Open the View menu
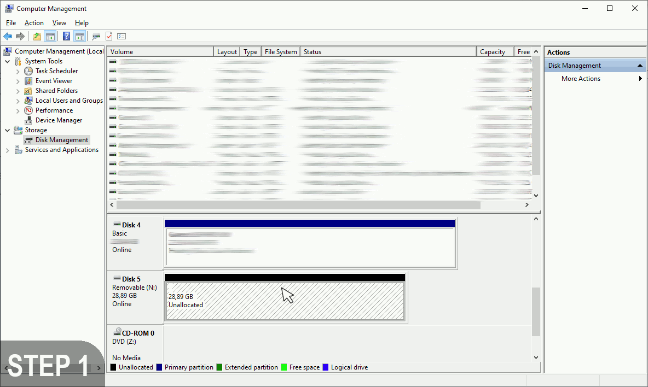Screen dimensions: 648x387 [x=59, y=23]
